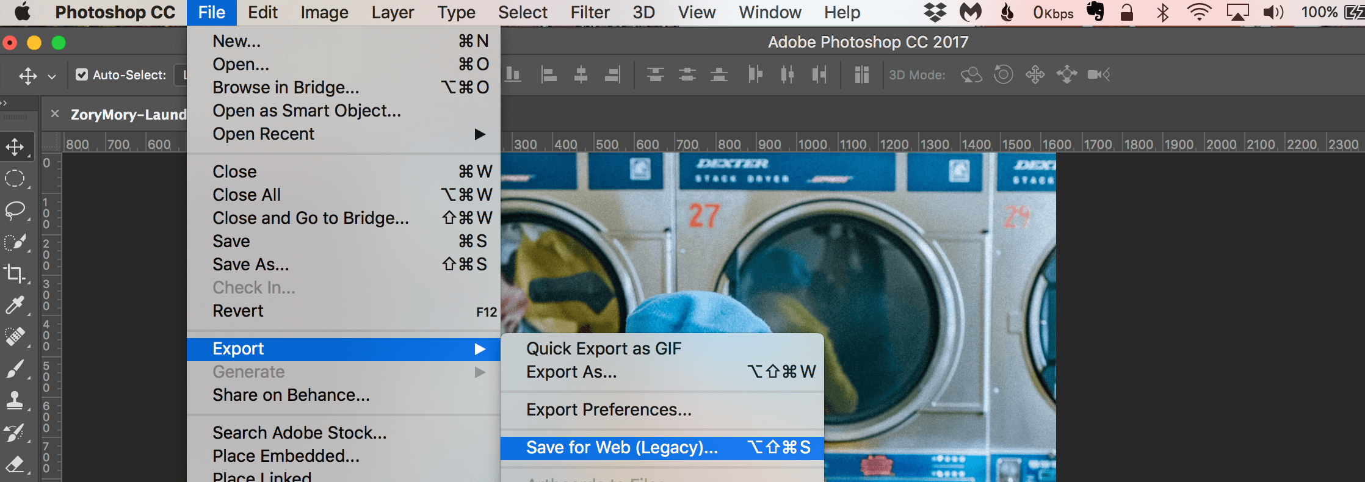Click 3D rotate mode icon
Screen dimensions: 1365x482
pyautogui.click(x=971, y=74)
